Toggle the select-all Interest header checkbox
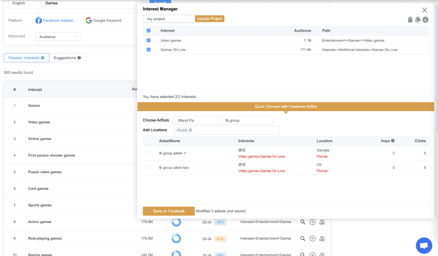This screenshot has height=256, width=438. pos(149,31)
